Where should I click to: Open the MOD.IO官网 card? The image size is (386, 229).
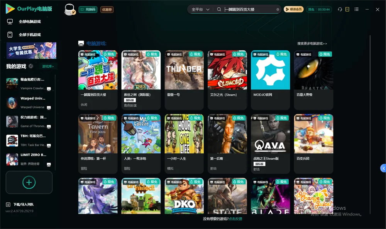[x=271, y=80]
